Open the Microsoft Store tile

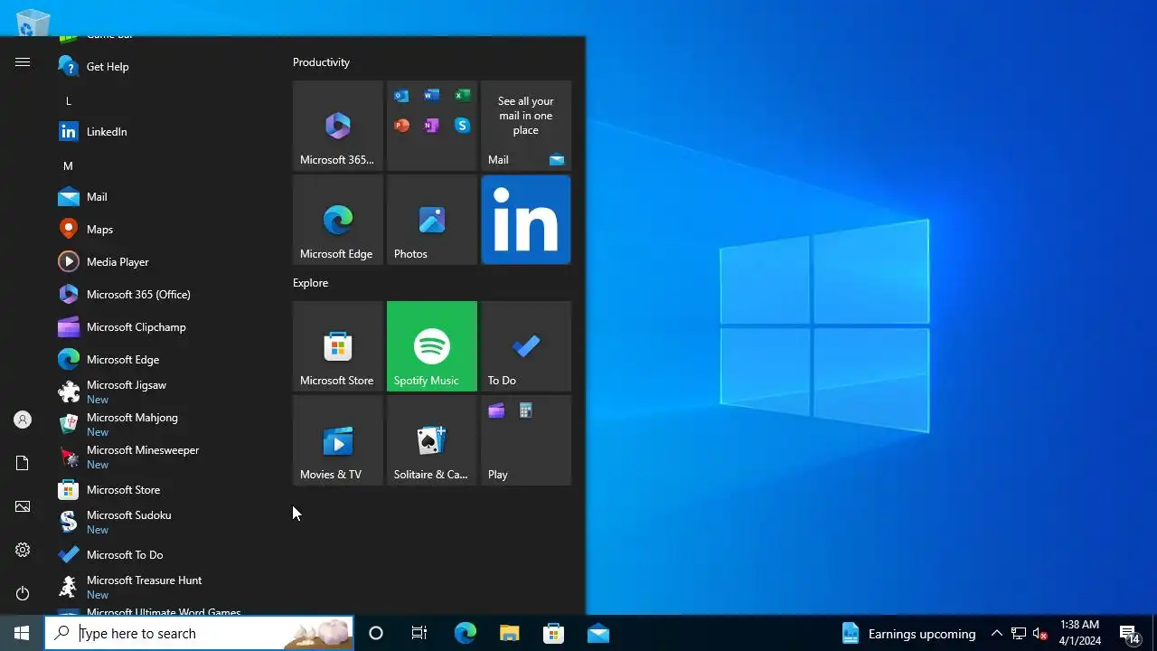tap(338, 346)
